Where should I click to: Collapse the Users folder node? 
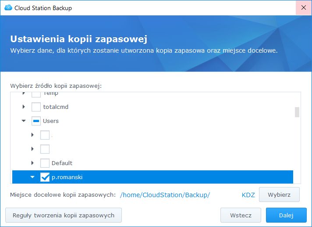click(x=24, y=121)
